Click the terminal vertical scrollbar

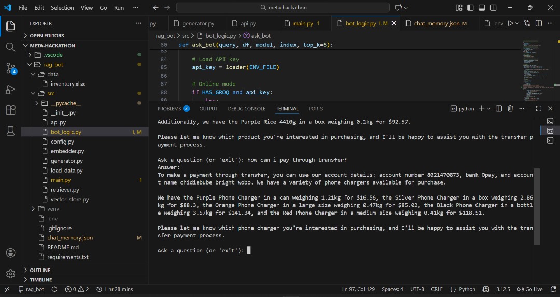(x=537, y=206)
